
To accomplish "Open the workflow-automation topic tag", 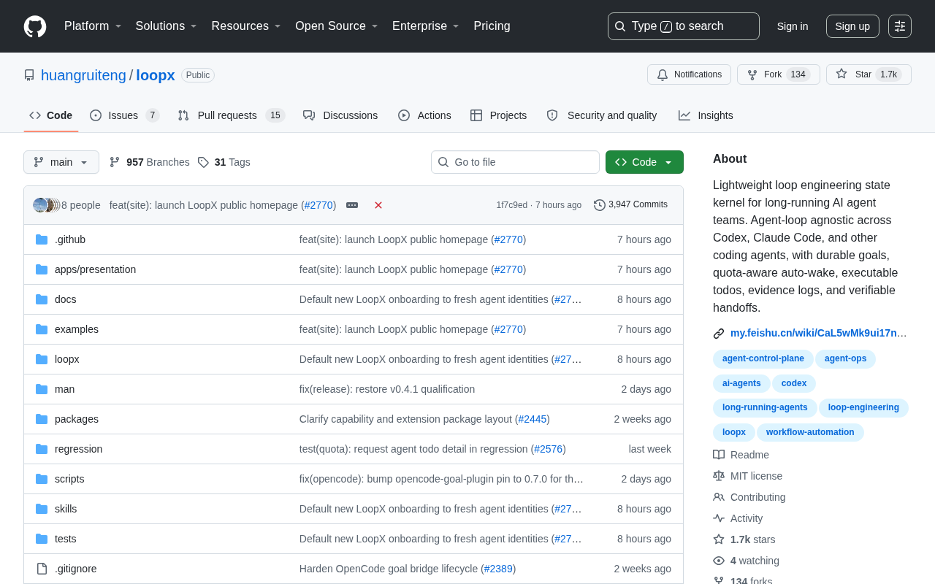I will (x=810, y=433).
